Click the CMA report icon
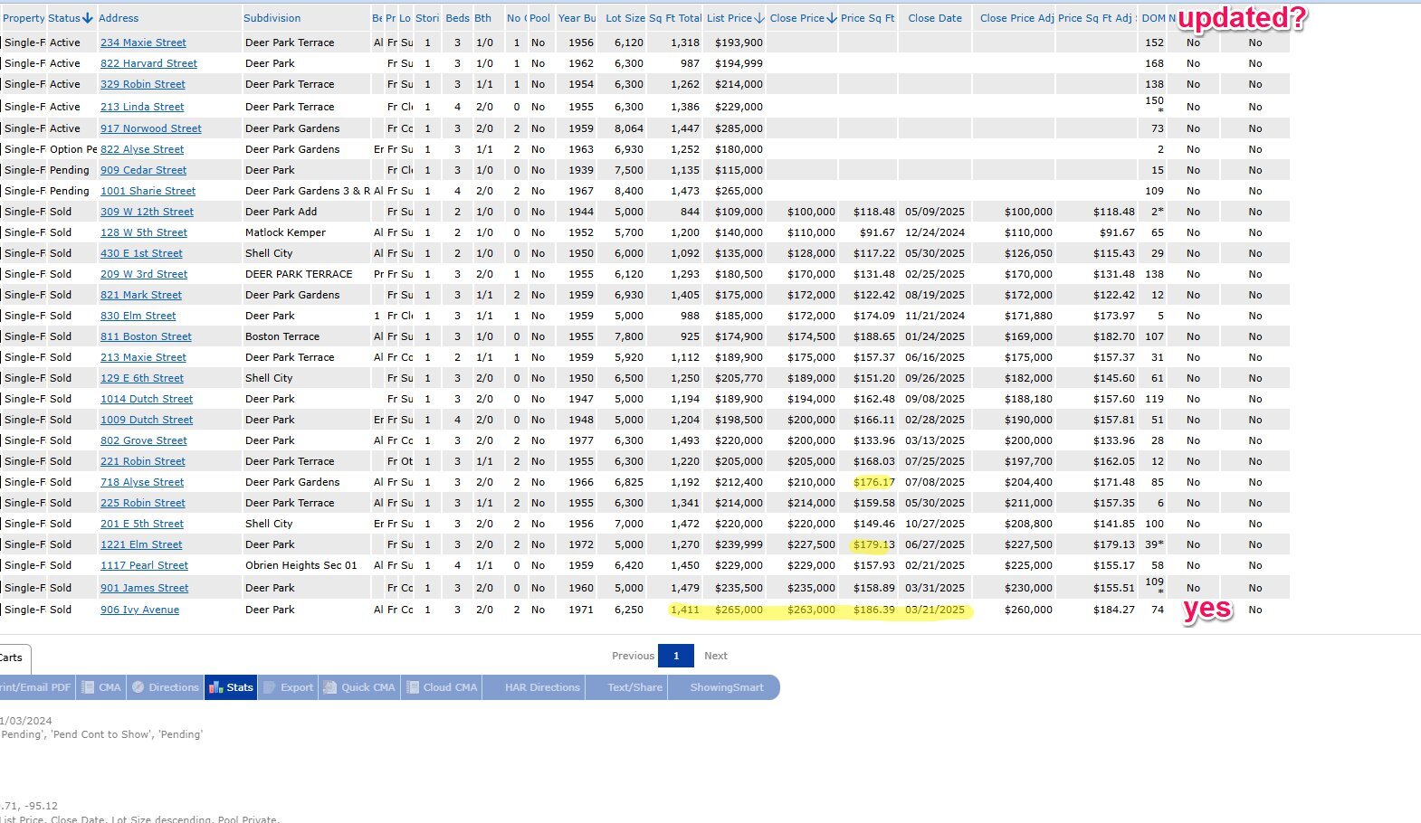 click(89, 687)
